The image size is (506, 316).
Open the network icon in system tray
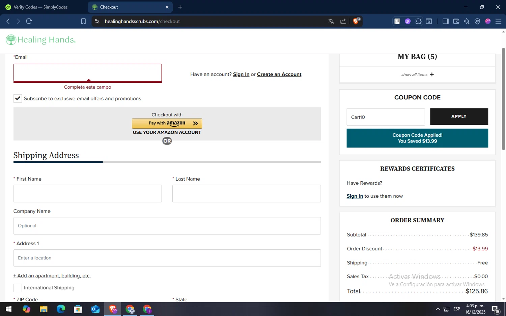(x=446, y=309)
